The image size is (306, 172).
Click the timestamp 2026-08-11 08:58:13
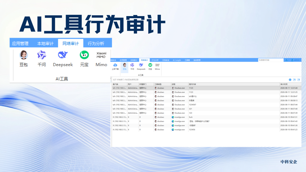(x=289, y=101)
